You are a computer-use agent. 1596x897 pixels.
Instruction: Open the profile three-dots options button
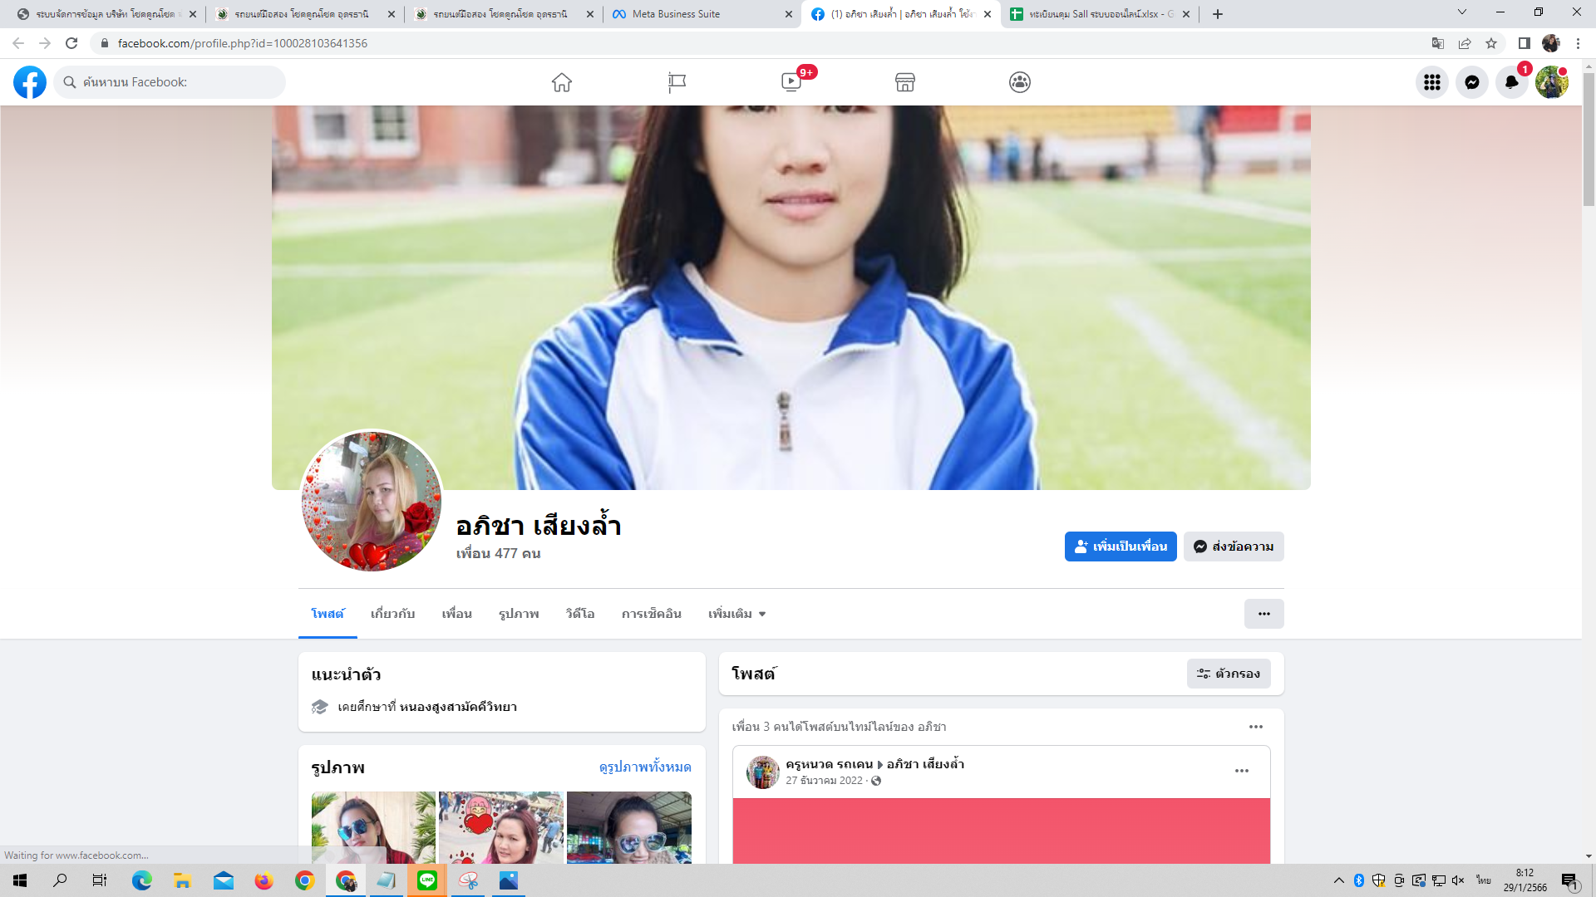coord(1263,614)
